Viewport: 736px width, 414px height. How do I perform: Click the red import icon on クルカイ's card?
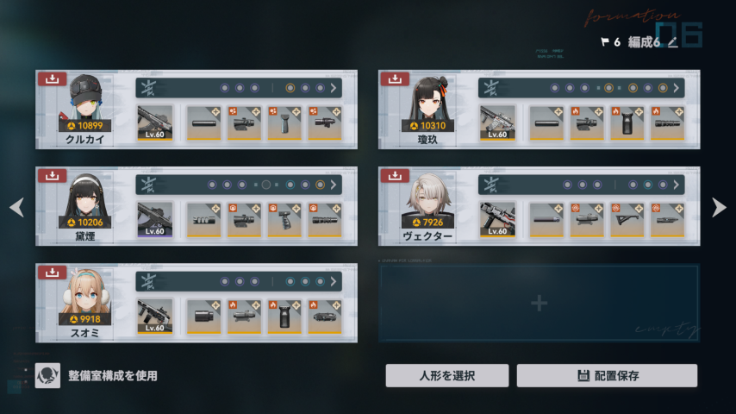52,78
